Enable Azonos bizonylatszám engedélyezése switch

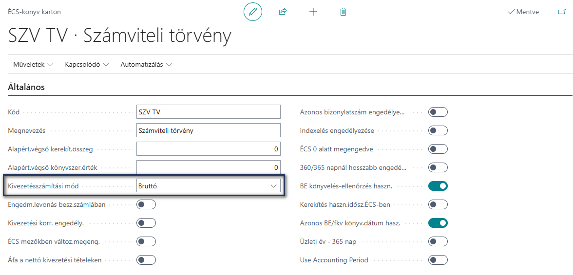(438, 112)
